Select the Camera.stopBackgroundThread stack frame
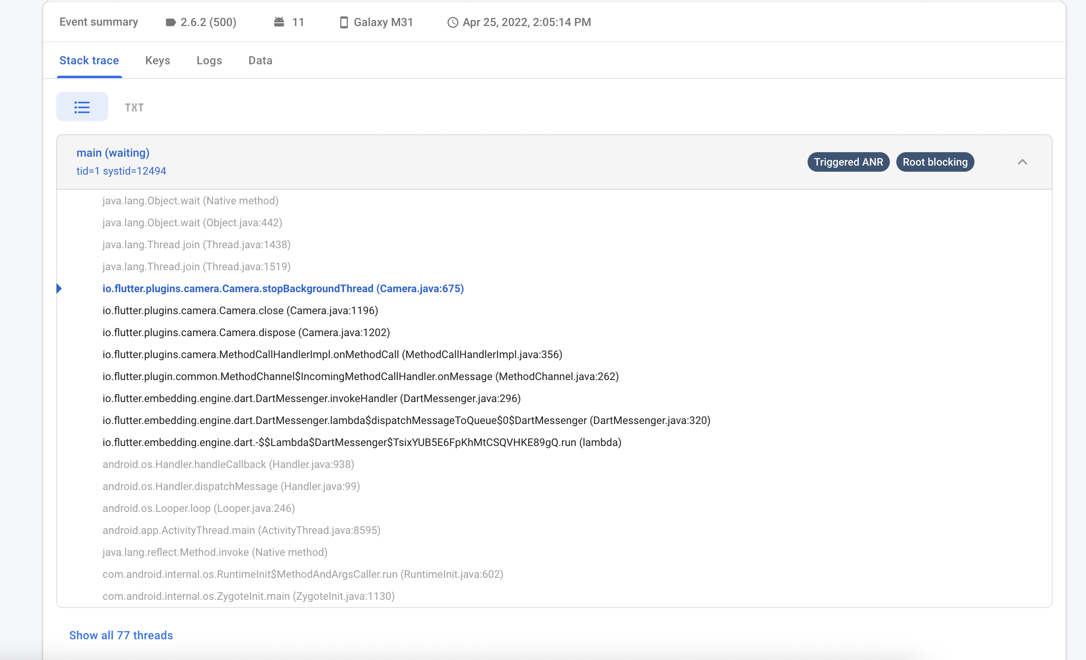Screen dimensions: 1086x660 [x=283, y=288]
